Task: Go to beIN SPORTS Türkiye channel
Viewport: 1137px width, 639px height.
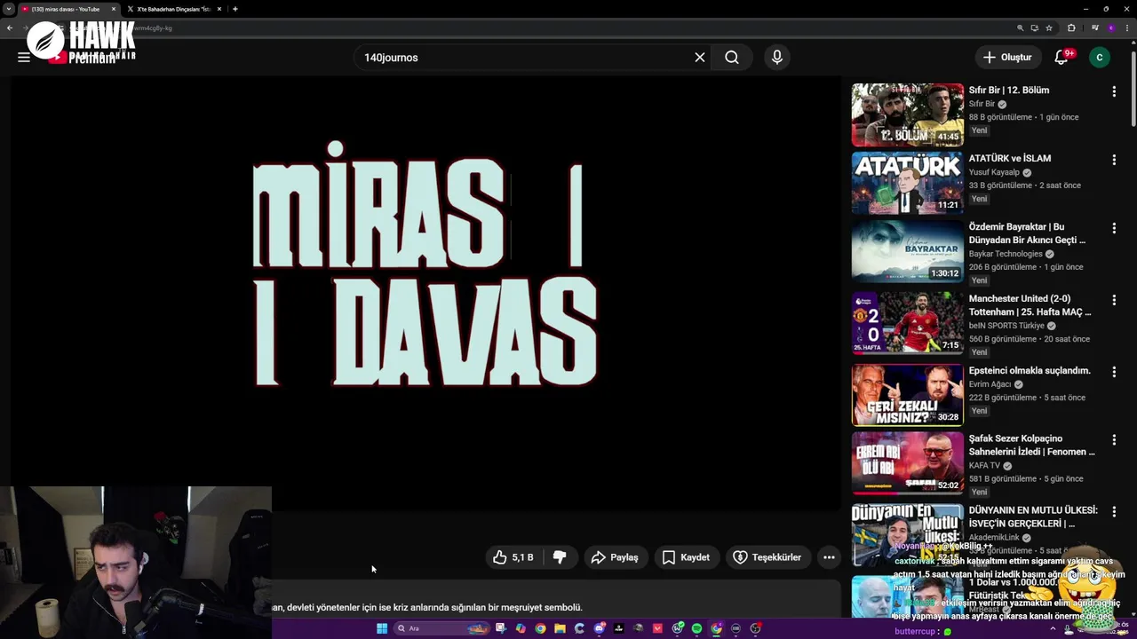Action: tap(1006, 326)
